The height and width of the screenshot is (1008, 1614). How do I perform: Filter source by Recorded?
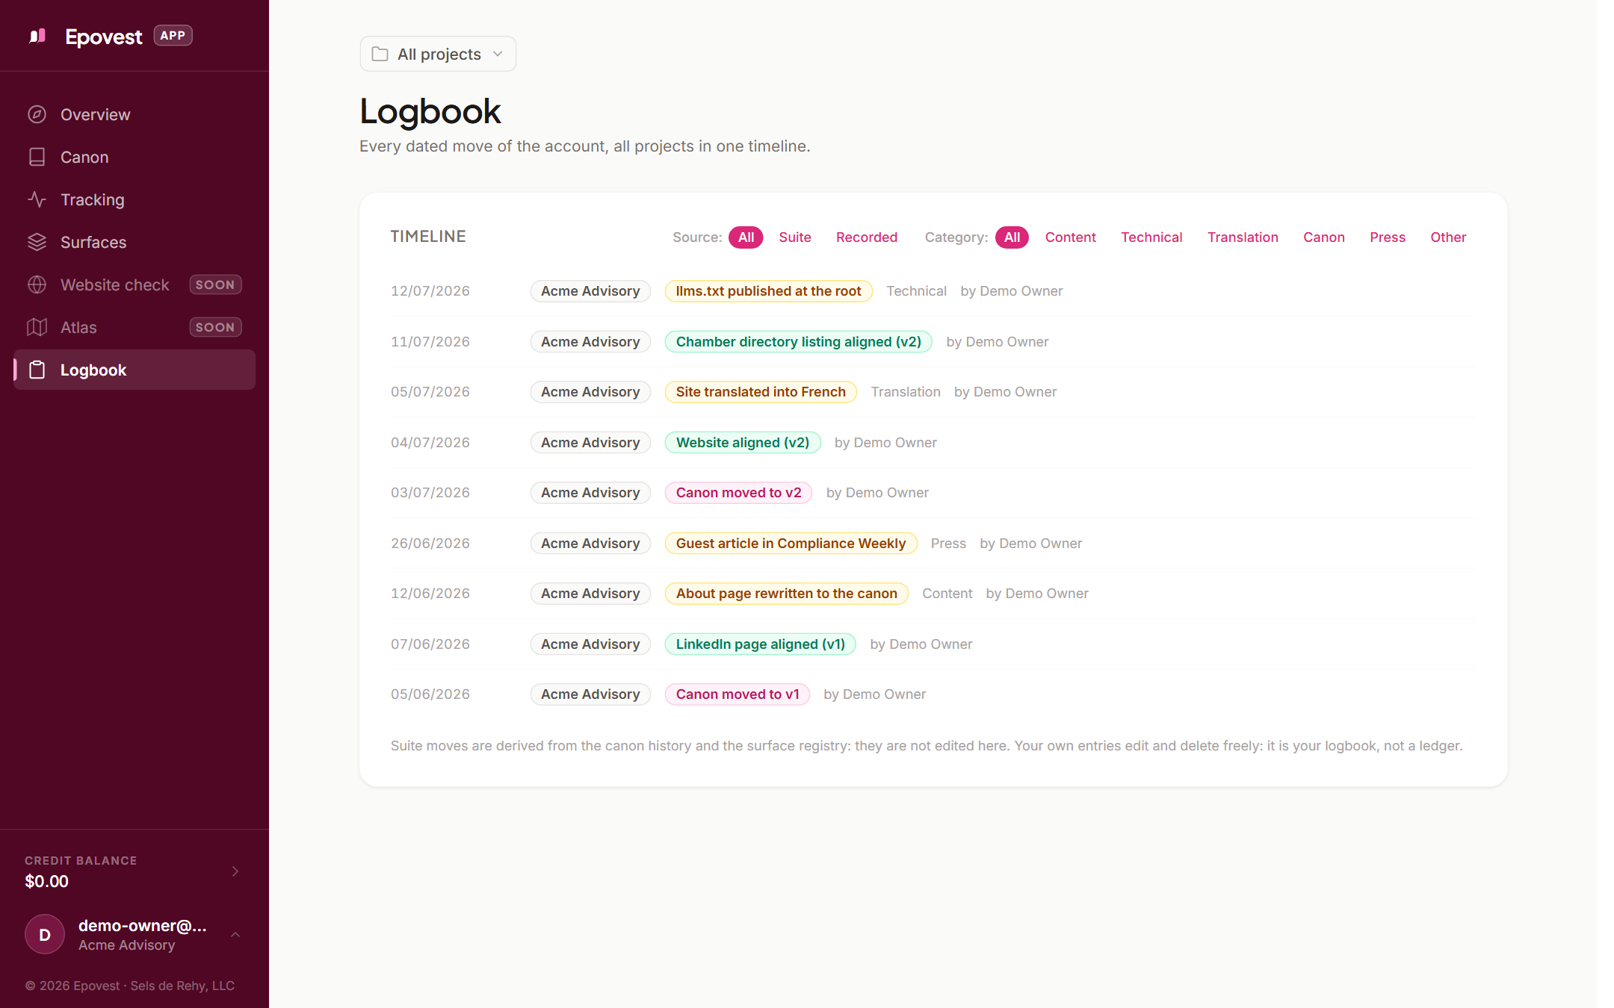pyautogui.click(x=867, y=237)
